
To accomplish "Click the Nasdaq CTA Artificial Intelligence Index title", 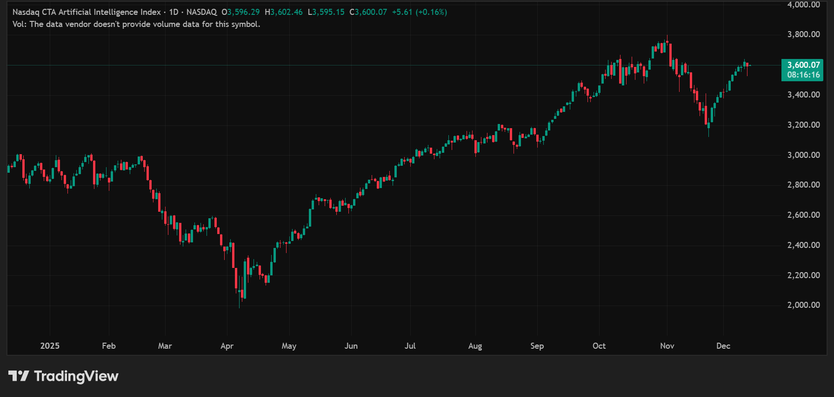I will pyautogui.click(x=87, y=12).
